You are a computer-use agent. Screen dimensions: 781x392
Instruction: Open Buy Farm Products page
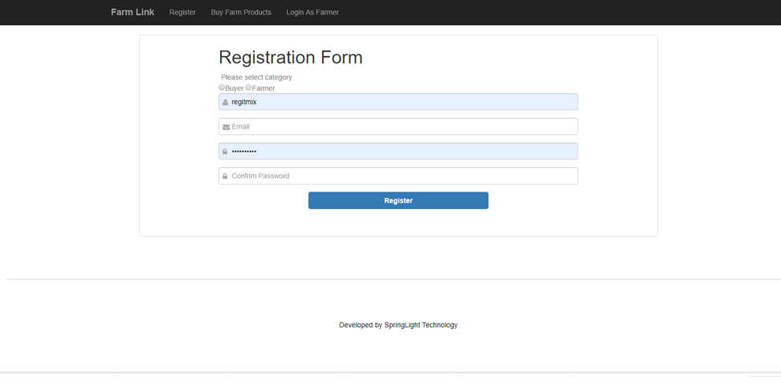pyautogui.click(x=241, y=13)
